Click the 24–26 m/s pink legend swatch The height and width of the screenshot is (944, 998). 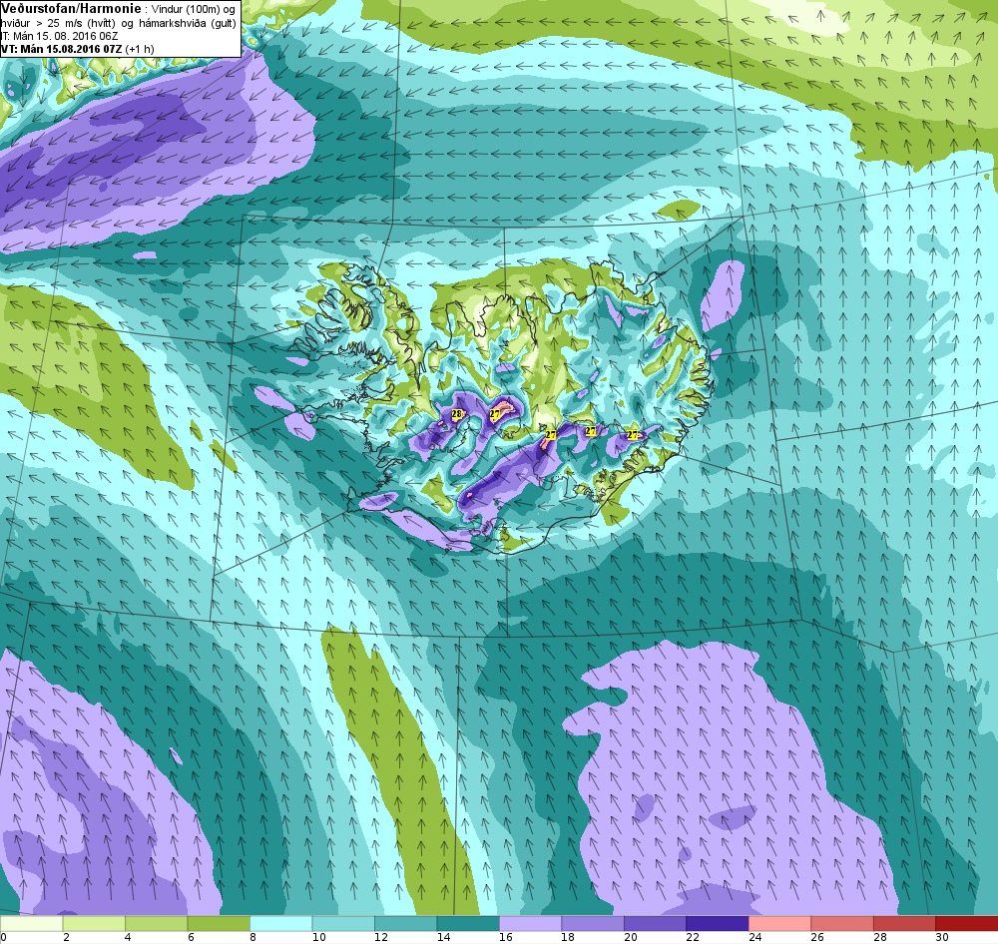[779, 923]
